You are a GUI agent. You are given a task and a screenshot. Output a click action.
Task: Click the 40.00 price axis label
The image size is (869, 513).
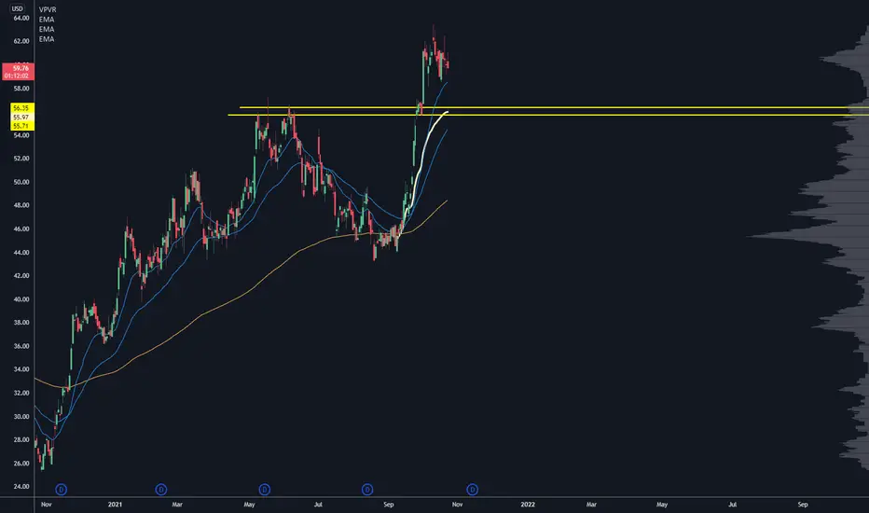coord(21,298)
